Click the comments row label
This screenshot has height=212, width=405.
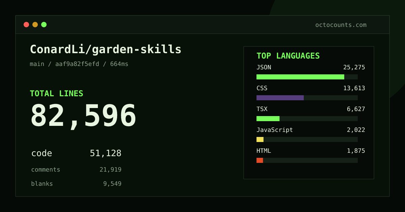(x=46, y=170)
